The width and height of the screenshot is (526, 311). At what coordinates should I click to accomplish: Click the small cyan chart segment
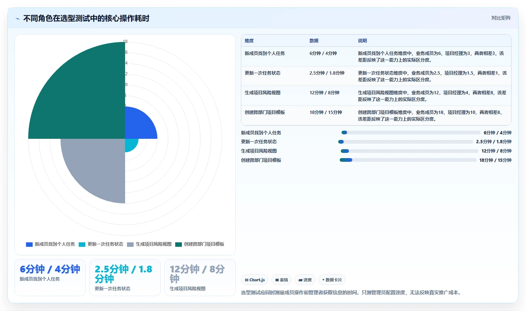131,144
